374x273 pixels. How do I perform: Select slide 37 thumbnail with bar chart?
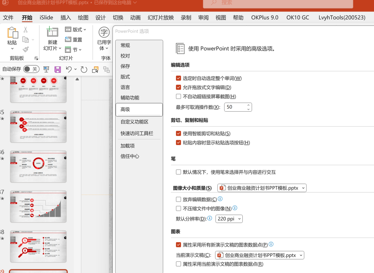(38, 207)
